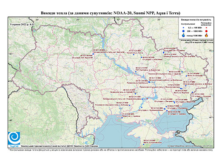Click the UkrGMI spiral logo
Image resolution: width=221 pixels, height=156 pixels.
tap(14, 138)
